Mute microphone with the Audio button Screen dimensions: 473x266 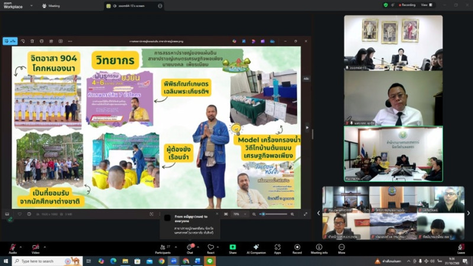click(x=12, y=248)
